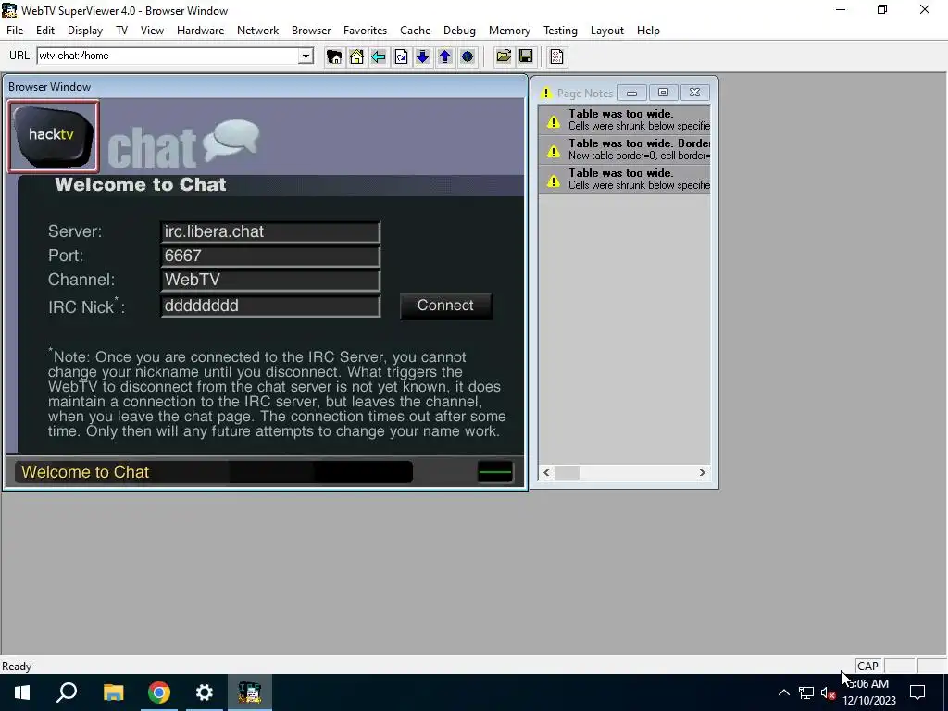The width and height of the screenshot is (948, 711).
Task: Click the hacktv logo image
Action: (x=53, y=136)
